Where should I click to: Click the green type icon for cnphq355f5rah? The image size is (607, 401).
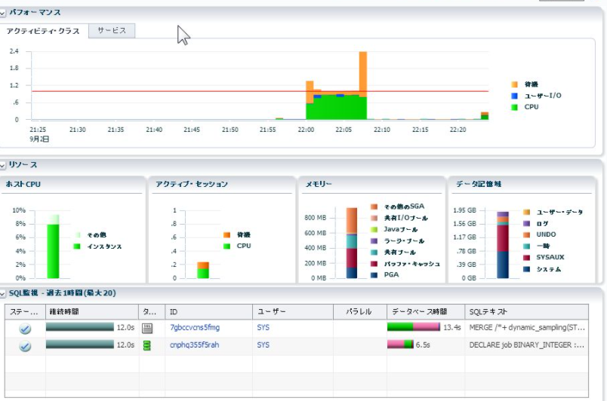pyautogui.click(x=147, y=345)
